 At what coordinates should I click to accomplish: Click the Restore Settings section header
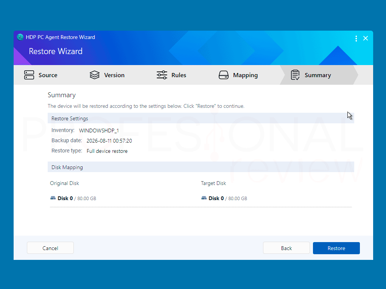tap(201, 118)
